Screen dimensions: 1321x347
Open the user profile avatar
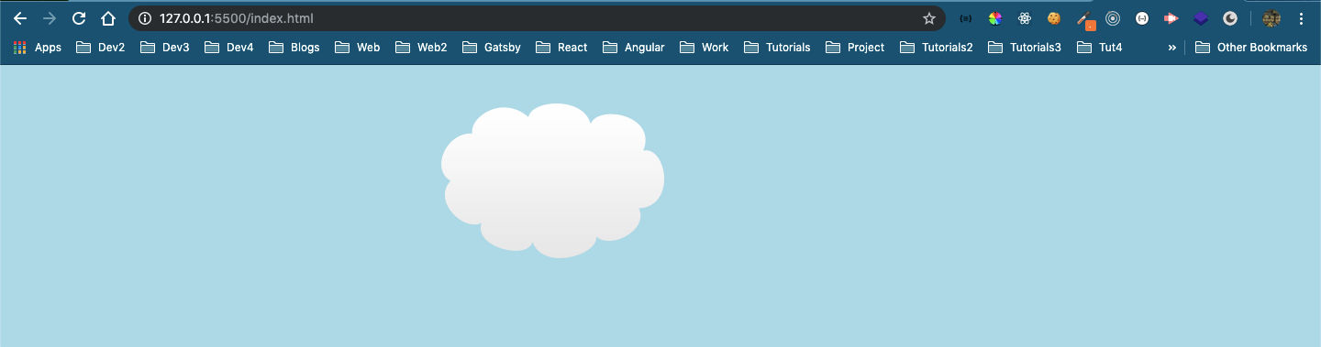tap(1271, 18)
